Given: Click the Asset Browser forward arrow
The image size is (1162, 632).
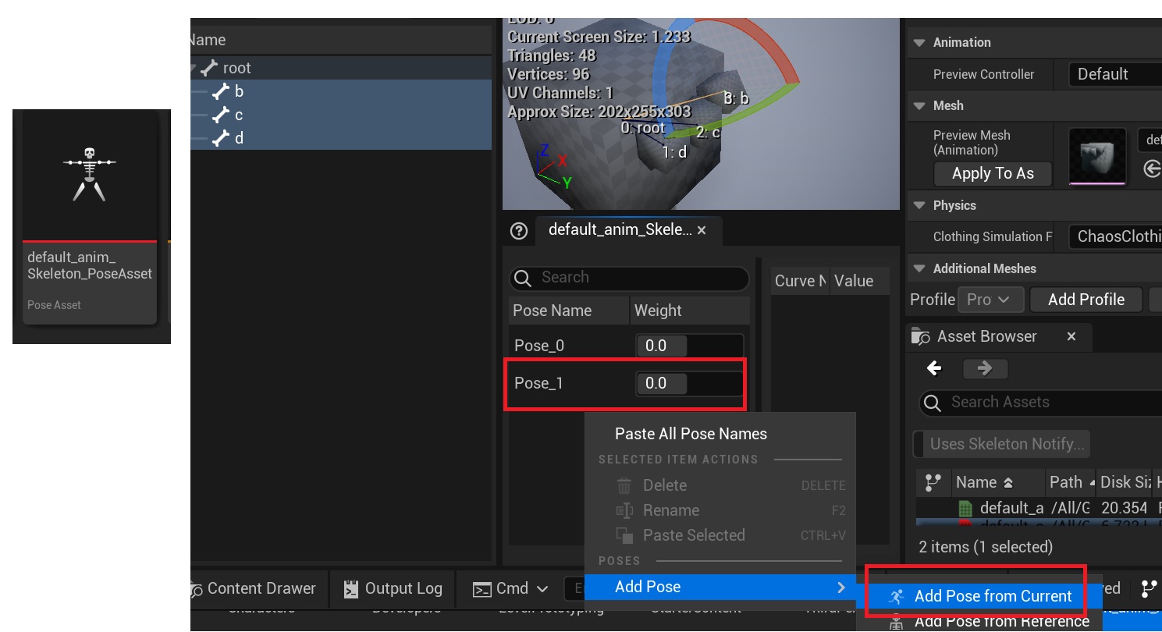Looking at the screenshot, I should [x=985, y=368].
